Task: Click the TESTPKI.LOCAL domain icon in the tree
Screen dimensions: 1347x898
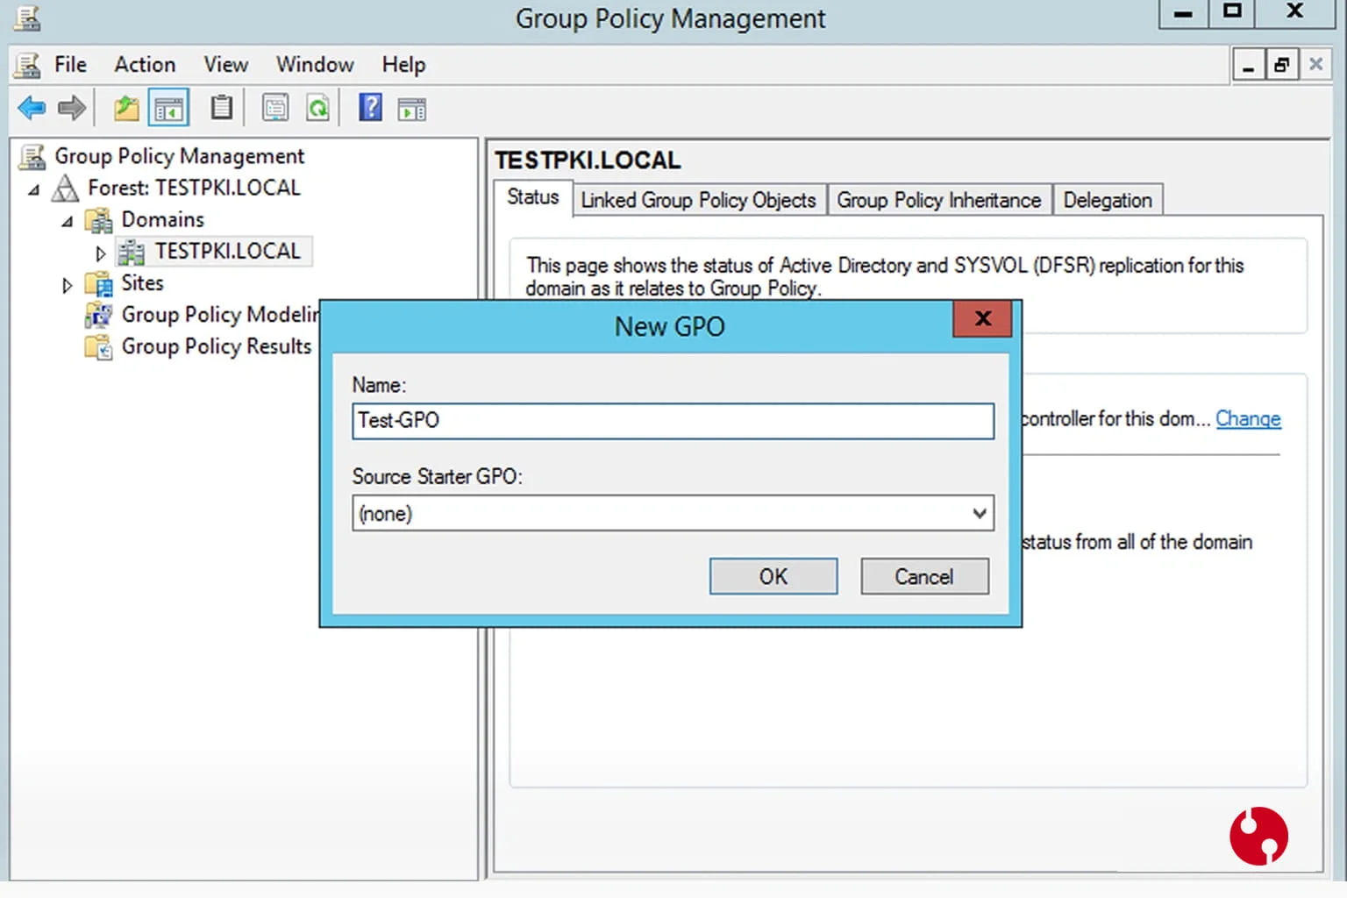Action: pyautogui.click(x=132, y=253)
